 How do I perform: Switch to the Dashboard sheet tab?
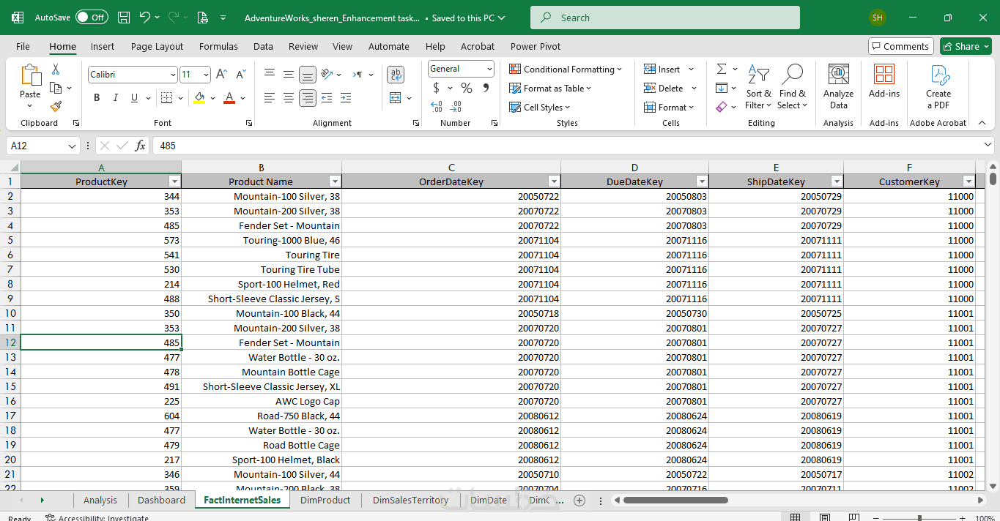161,501
